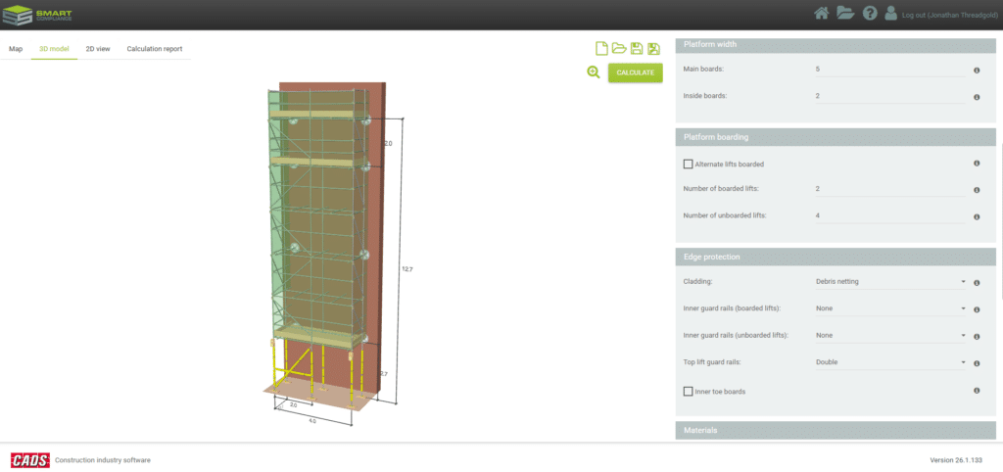Click the settings panel vertical scrollbar

1000,220
